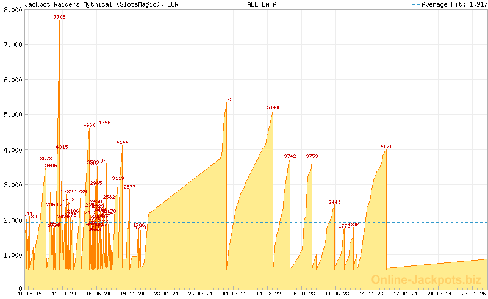Click the 2877 data label
The width and height of the screenshot is (488, 299).
point(129,187)
